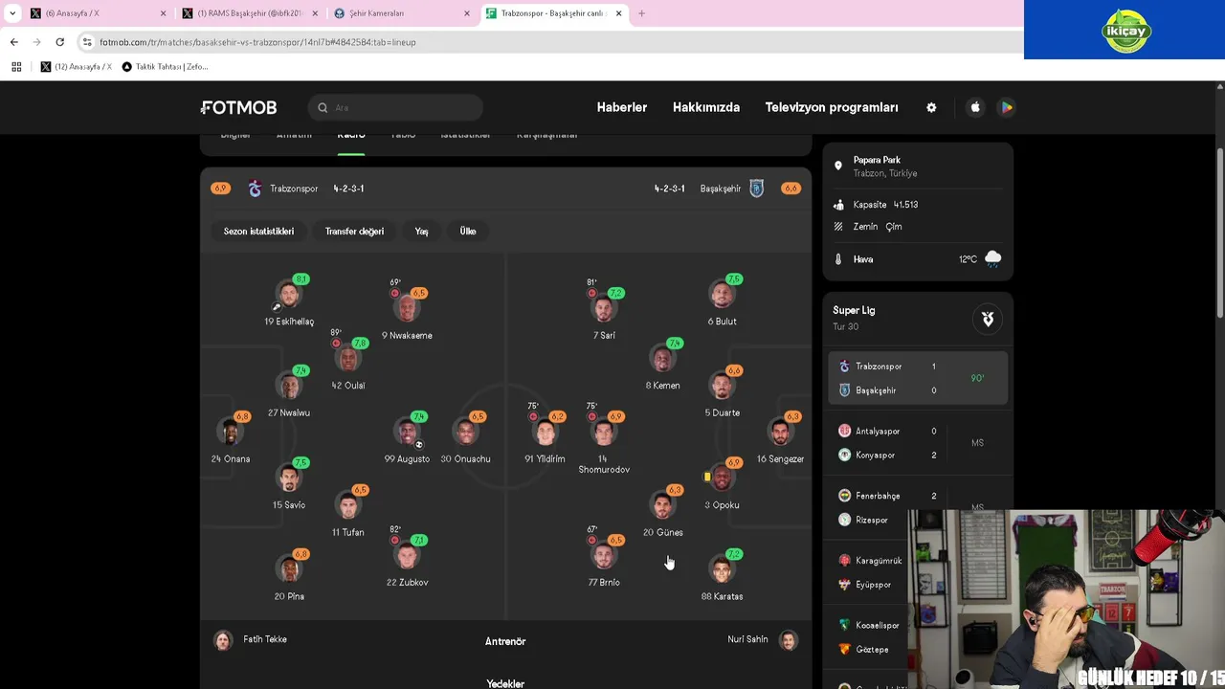Open the browser tab list dropdown

[12, 13]
